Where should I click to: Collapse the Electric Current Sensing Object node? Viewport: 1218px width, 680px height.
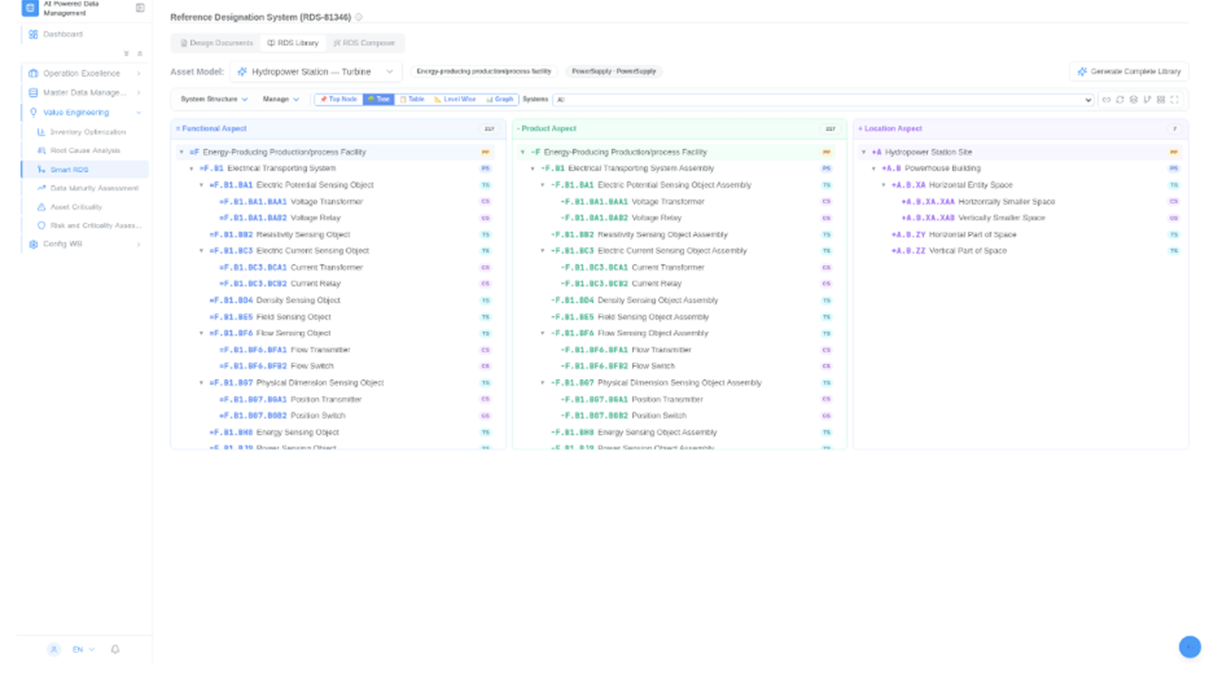click(201, 251)
